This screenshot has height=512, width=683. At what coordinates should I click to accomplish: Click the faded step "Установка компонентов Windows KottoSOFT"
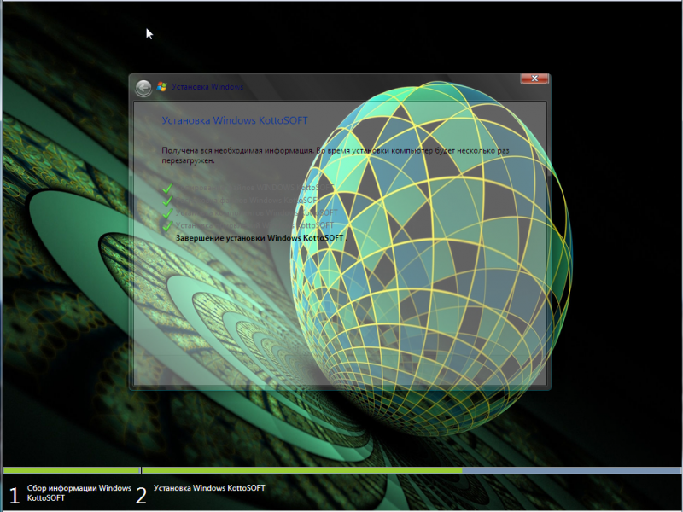257,212
